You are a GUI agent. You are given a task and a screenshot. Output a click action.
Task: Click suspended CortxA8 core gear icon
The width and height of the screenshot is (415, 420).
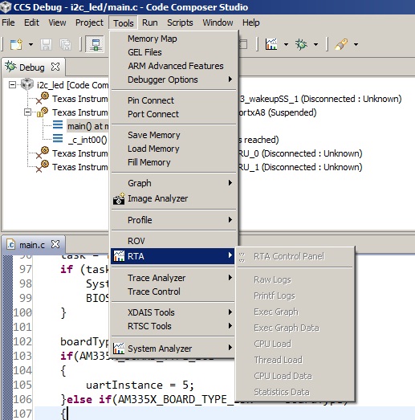tap(43, 112)
